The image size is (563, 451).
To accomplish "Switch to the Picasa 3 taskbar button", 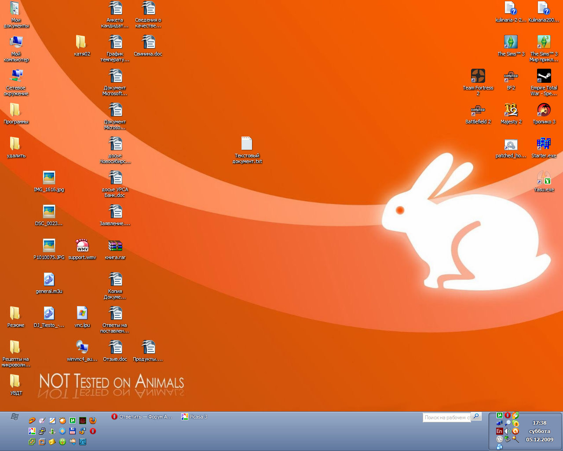I will (194, 417).
